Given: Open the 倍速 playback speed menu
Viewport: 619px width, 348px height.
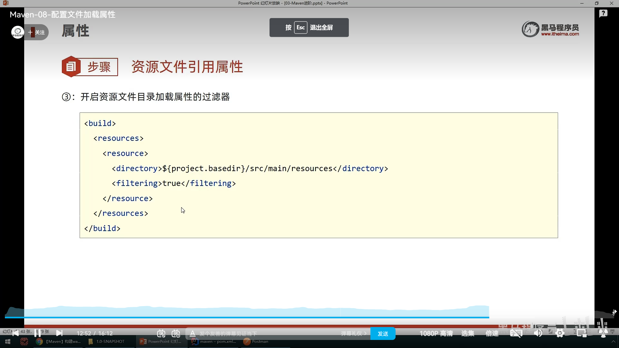Looking at the screenshot, I should pyautogui.click(x=492, y=333).
